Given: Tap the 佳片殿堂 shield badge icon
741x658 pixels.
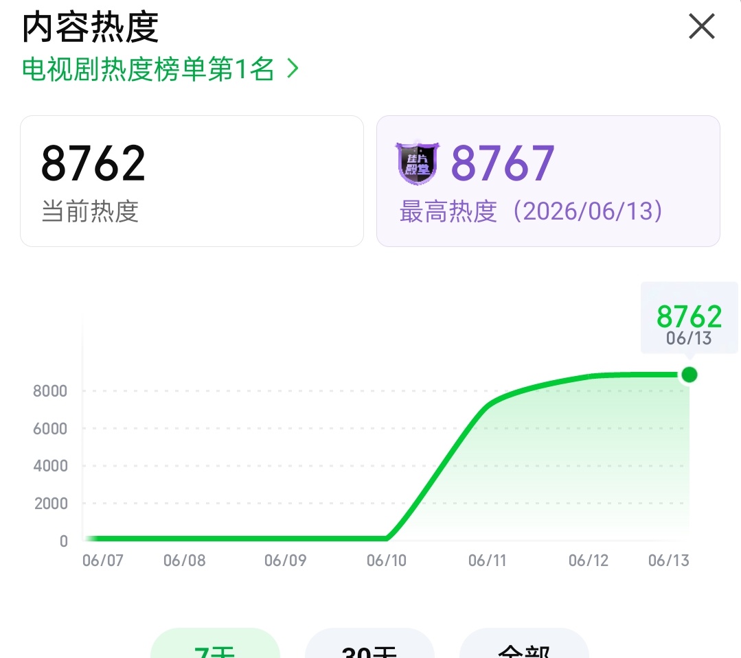Looking at the screenshot, I should click(417, 163).
